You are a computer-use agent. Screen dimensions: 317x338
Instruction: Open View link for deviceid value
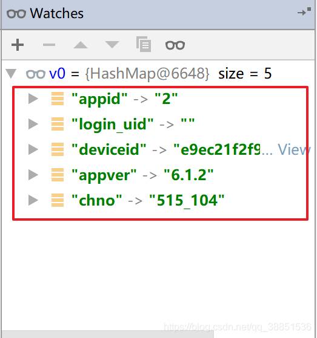(x=294, y=149)
